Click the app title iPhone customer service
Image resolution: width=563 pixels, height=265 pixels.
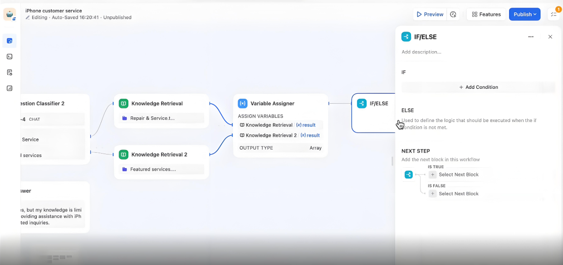click(x=54, y=10)
